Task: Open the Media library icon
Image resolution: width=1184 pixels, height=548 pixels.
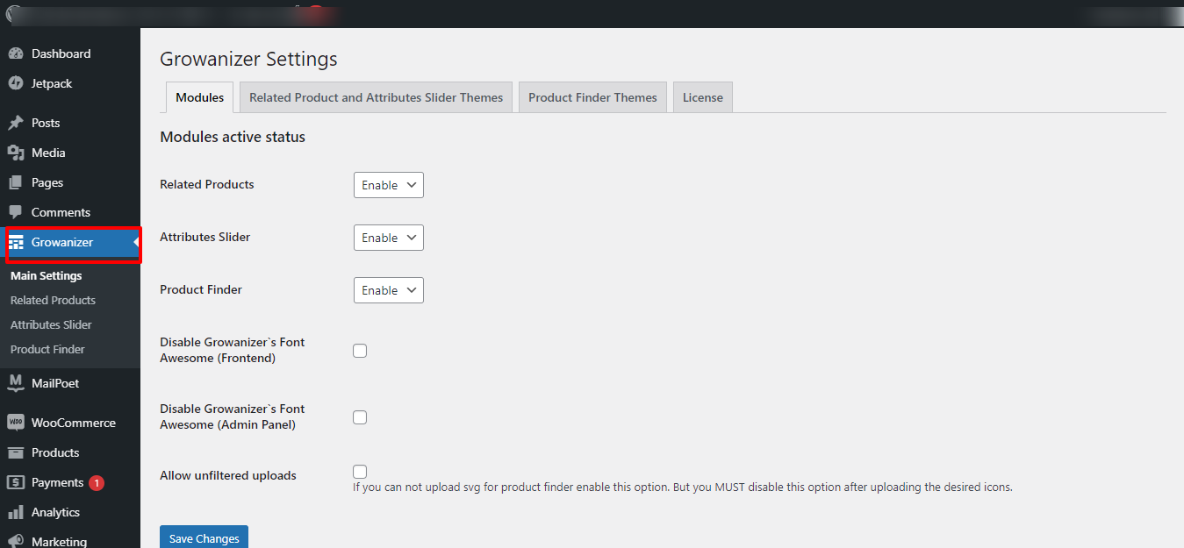Action: (18, 152)
